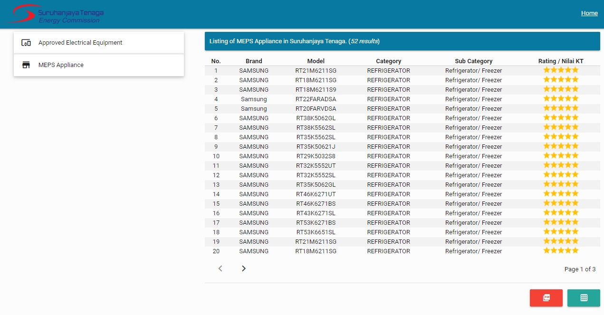Click the green spreadsheet grid export button
This screenshot has height=315, width=604.
pyautogui.click(x=584, y=298)
